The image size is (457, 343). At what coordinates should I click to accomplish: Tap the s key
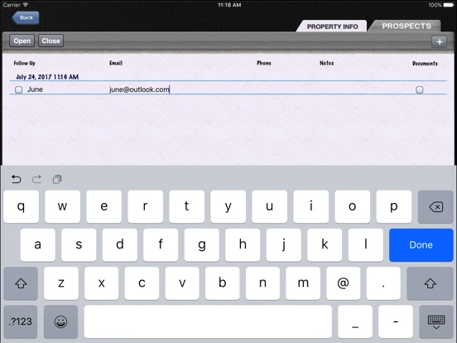pyautogui.click(x=79, y=245)
